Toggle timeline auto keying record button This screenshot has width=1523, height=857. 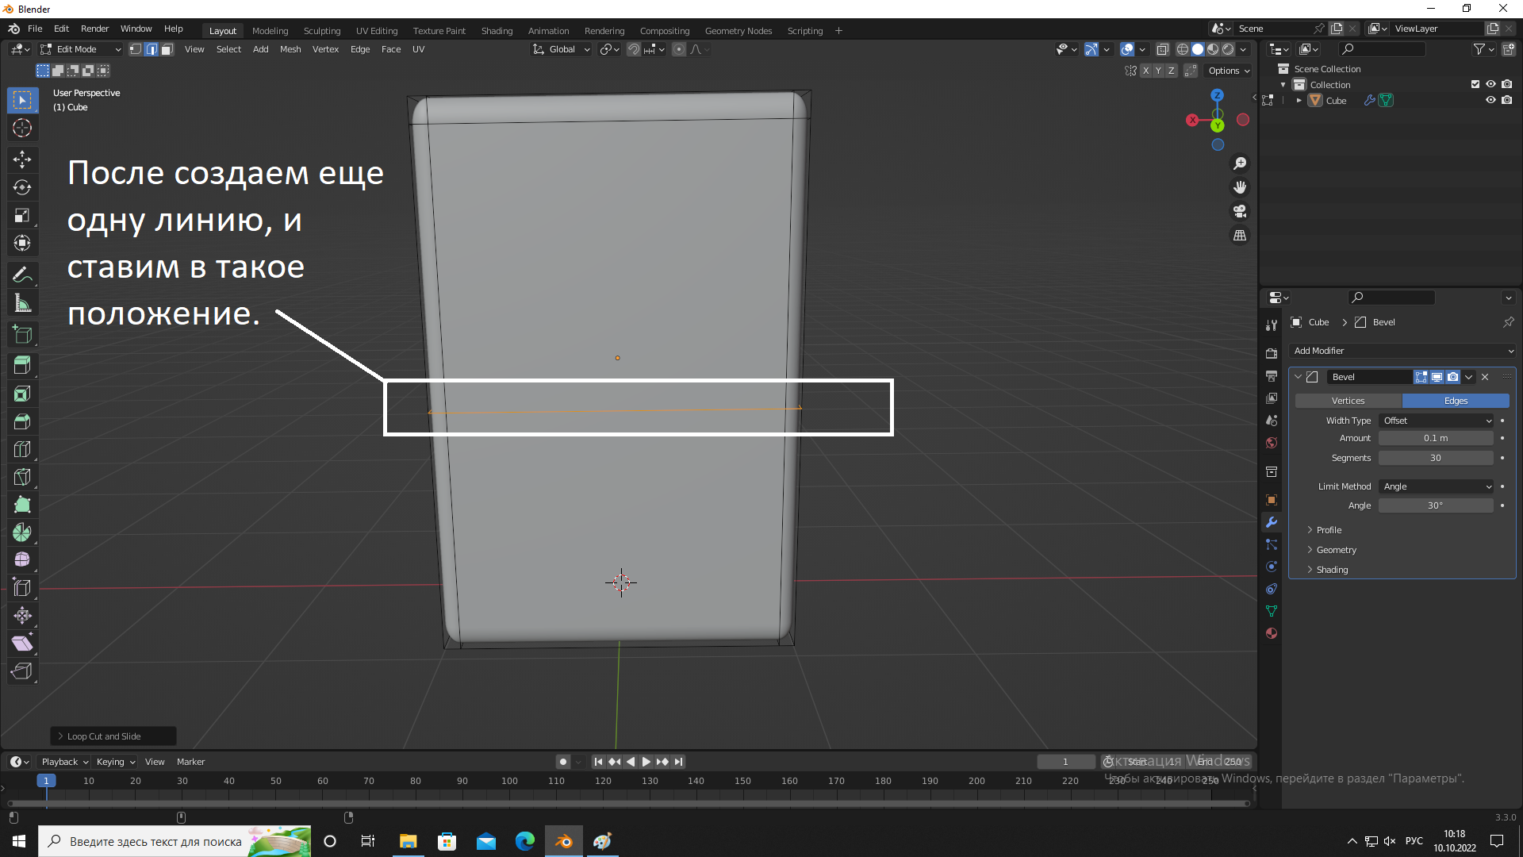tap(563, 762)
